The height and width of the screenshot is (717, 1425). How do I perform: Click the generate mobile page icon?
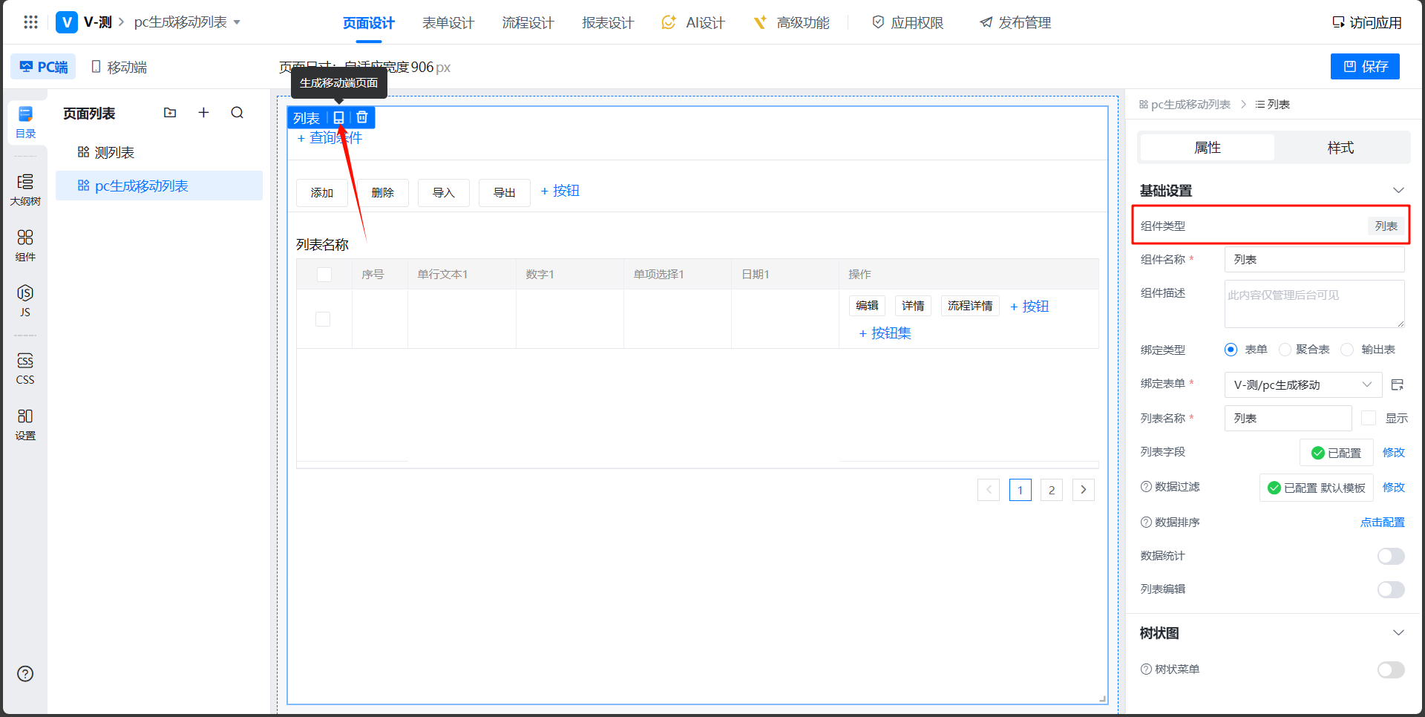click(338, 118)
